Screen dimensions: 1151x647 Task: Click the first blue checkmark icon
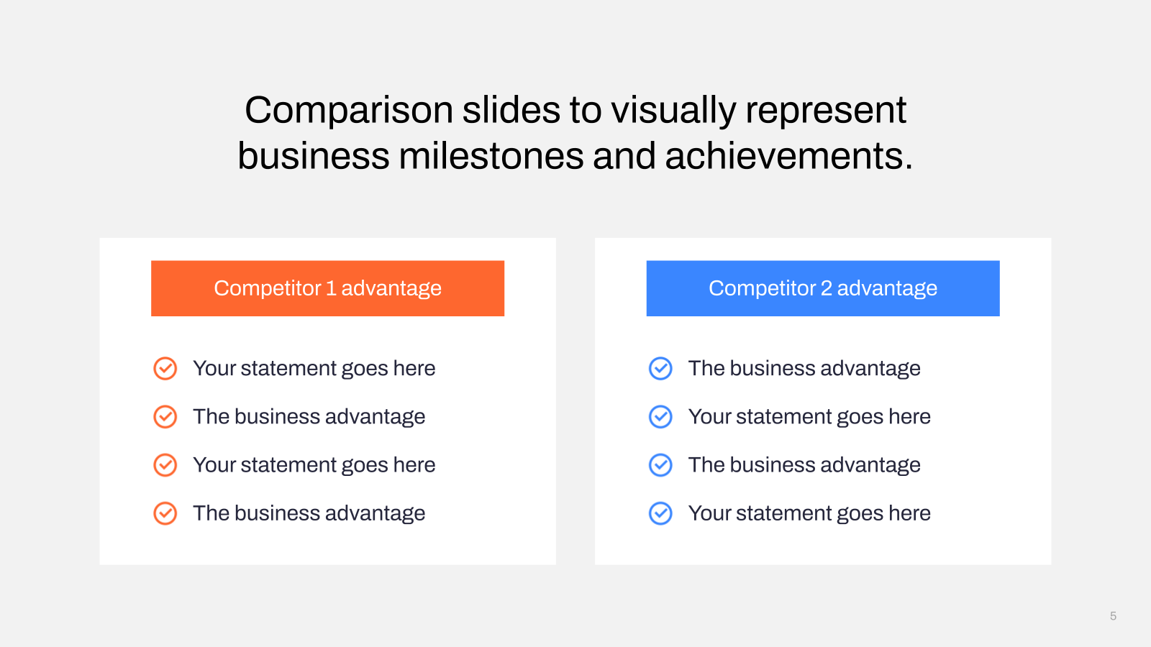(x=660, y=368)
